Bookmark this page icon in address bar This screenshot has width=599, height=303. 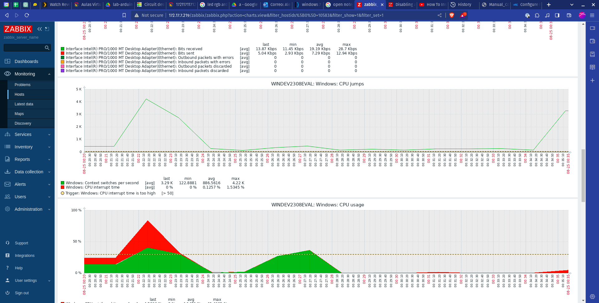click(x=124, y=15)
